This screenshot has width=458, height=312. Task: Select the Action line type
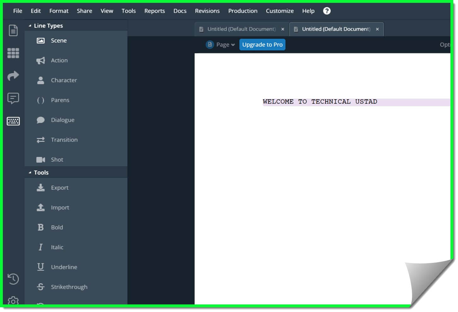59,60
